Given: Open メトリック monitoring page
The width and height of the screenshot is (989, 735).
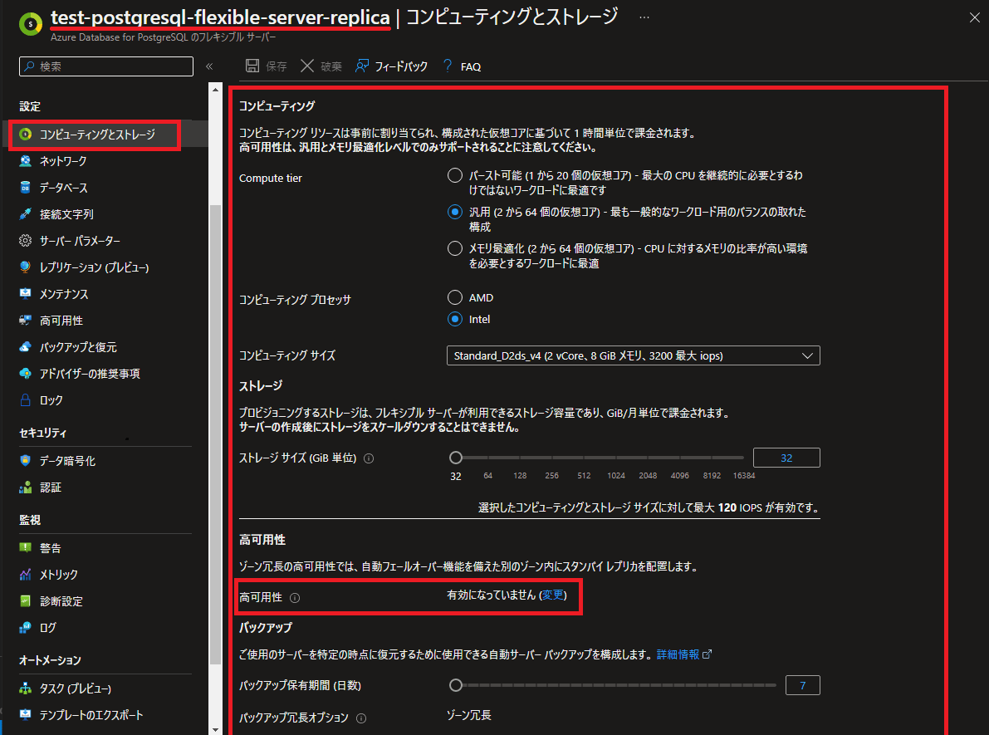Looking at the screenshot, I should [x=59, y=574].
